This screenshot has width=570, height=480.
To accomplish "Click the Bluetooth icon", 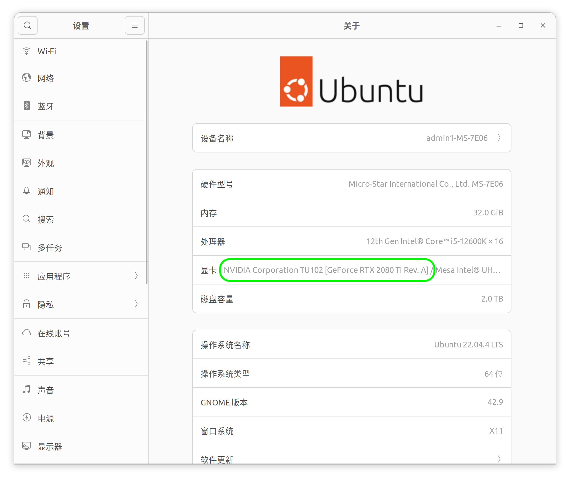I will click(x=27, y=106).
